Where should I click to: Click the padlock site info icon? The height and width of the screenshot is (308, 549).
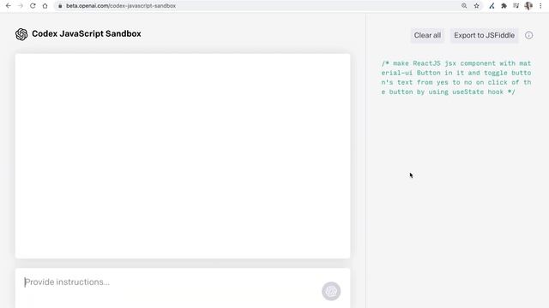click(60, 6)
